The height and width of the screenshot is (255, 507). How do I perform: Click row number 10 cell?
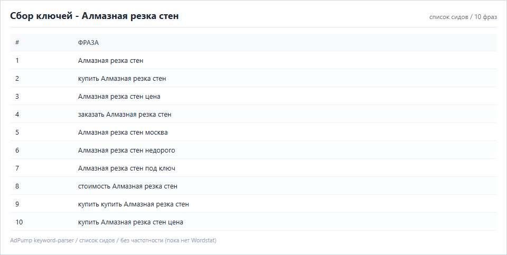19,222
